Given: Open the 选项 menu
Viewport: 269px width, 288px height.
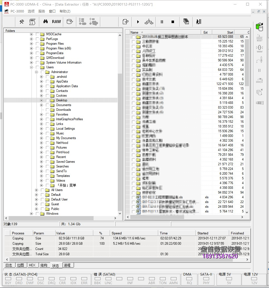Looking at the screenshot, I should point(31,11).
